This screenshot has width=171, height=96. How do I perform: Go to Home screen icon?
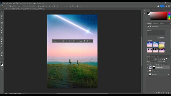[2, 6]
